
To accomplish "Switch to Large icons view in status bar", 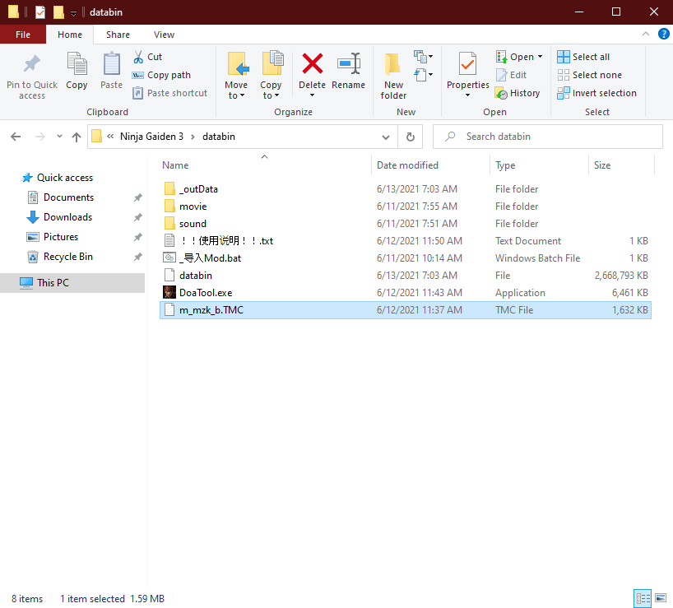I will [x=661, y=599].
